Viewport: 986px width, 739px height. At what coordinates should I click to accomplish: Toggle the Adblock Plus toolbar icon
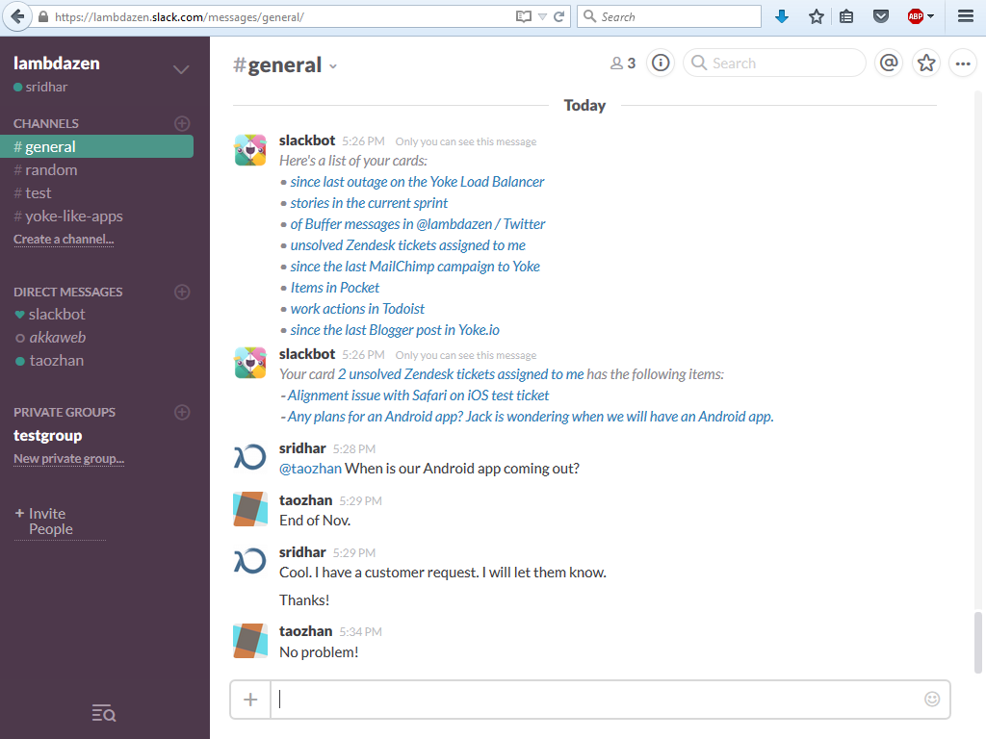[x=916, y=16]
